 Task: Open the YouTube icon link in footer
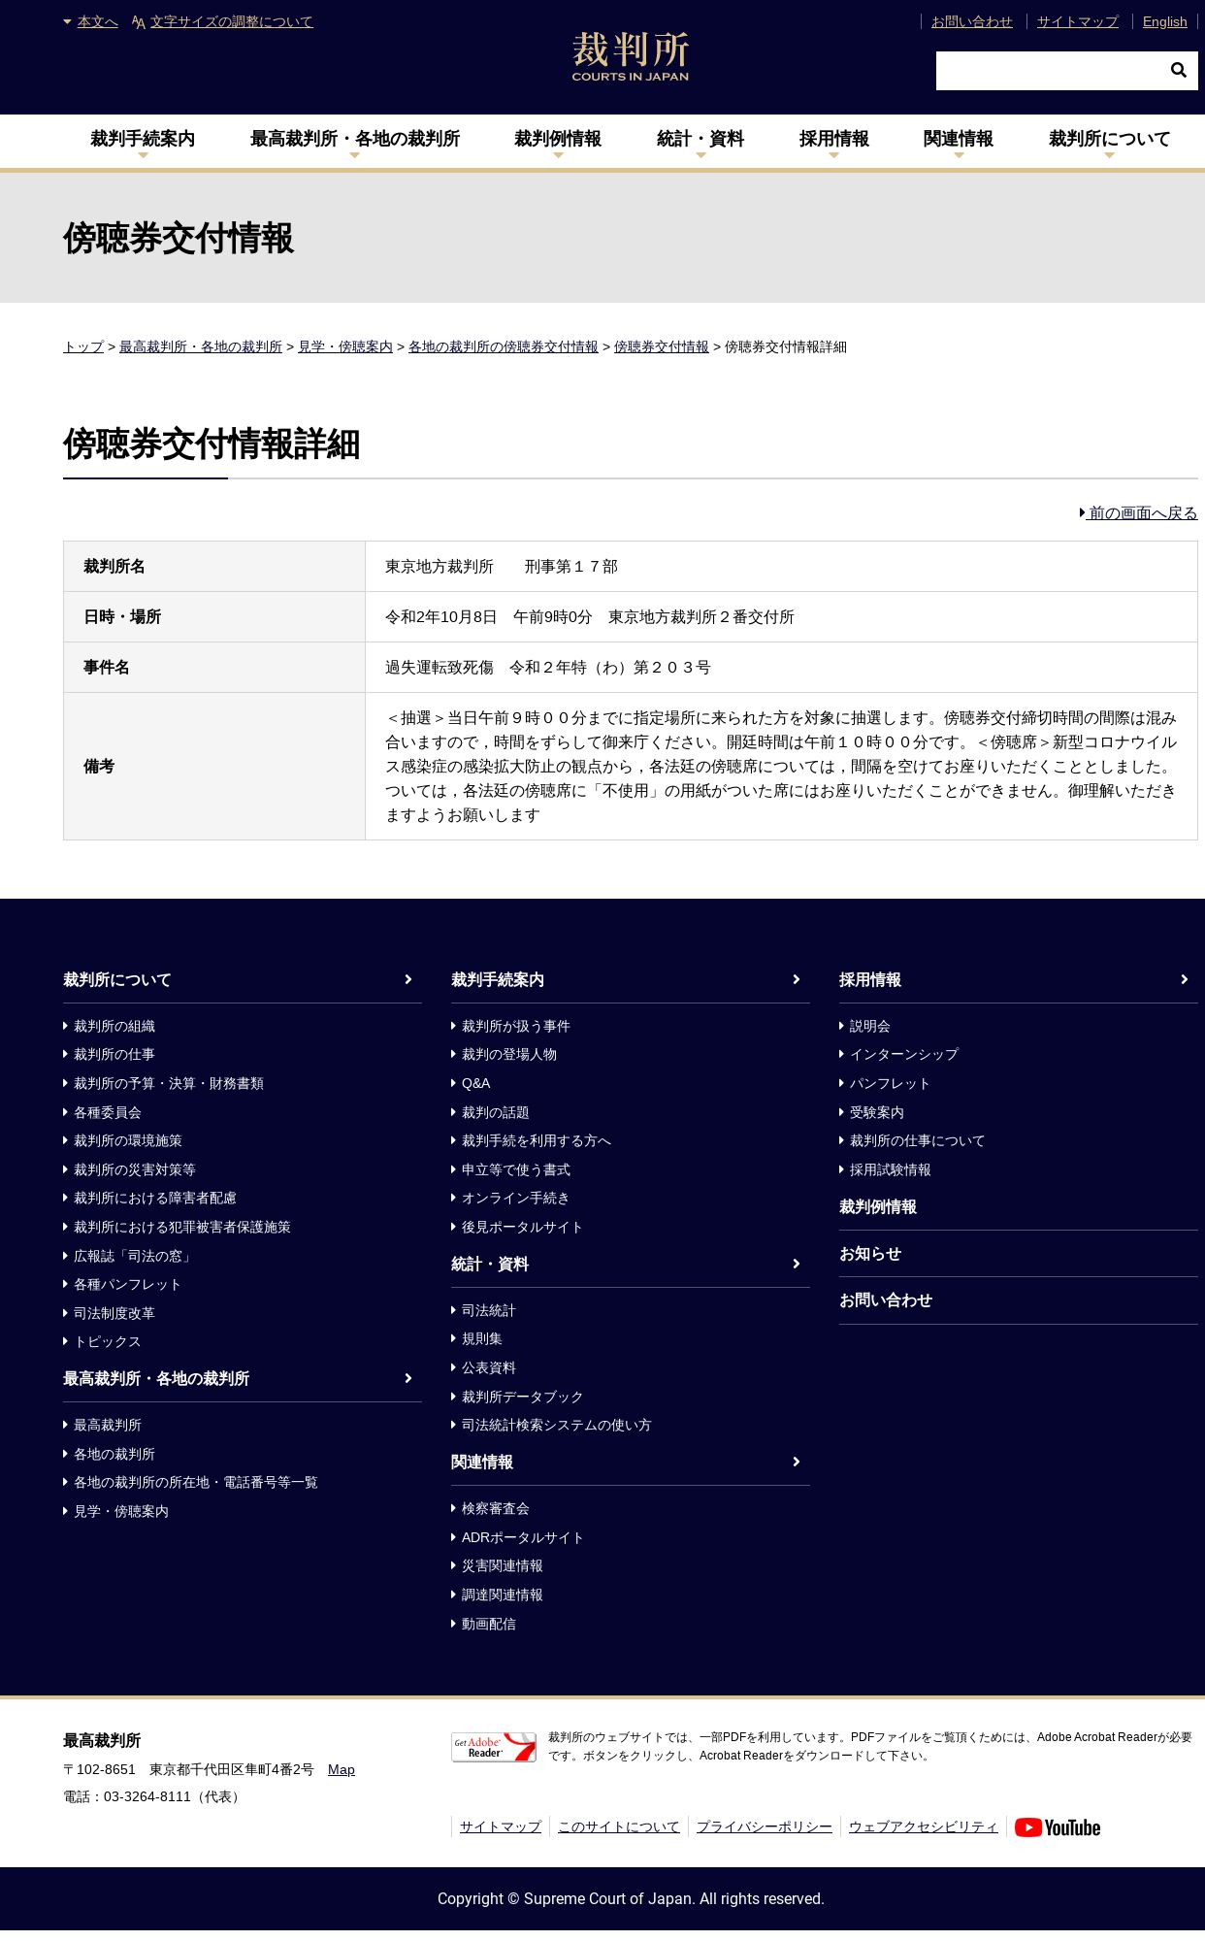click(1058, 1827)
